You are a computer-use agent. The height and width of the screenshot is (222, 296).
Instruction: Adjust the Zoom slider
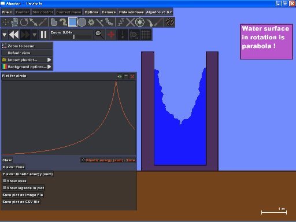(x=72, y=37)
